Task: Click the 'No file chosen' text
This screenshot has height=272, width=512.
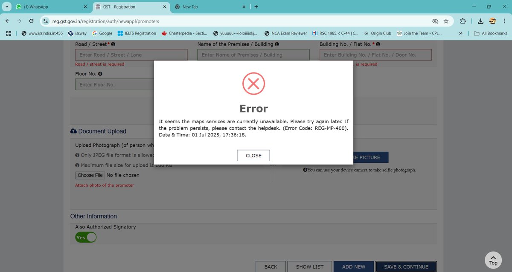Action: pyautogui.click(x=123, y=175)
